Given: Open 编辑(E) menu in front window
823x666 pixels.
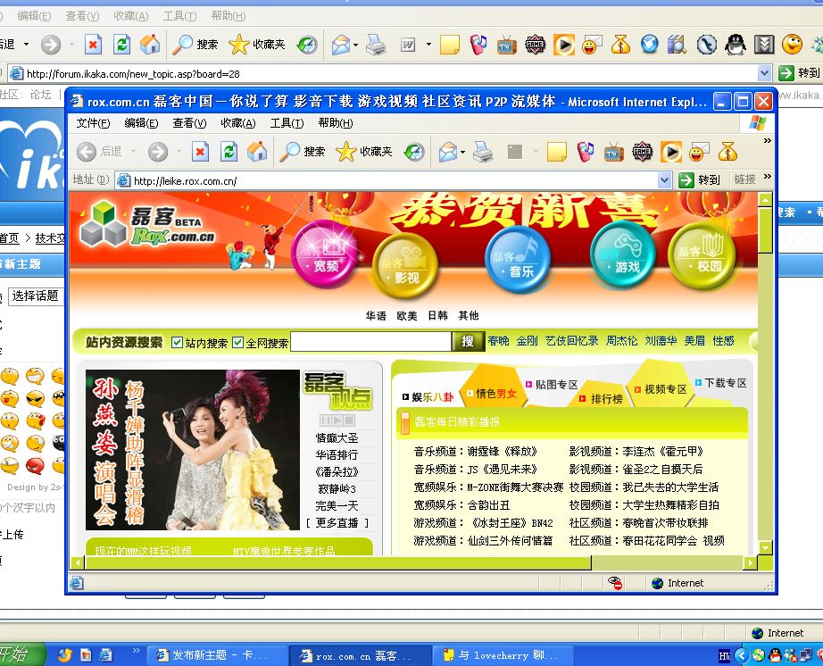Looking at the screenshot, I should [x=141, y=123].
